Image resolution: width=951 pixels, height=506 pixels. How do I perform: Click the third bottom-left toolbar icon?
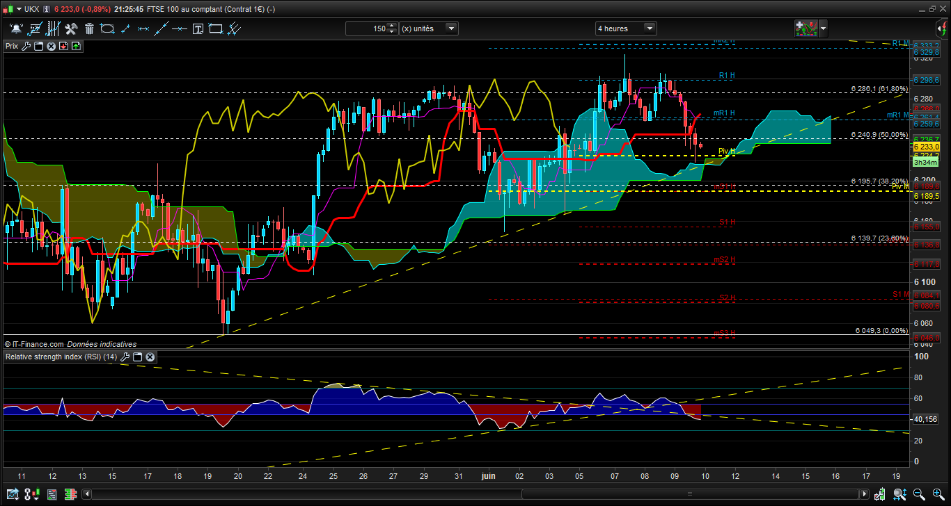pyautogui.click(x=51, y=494)
